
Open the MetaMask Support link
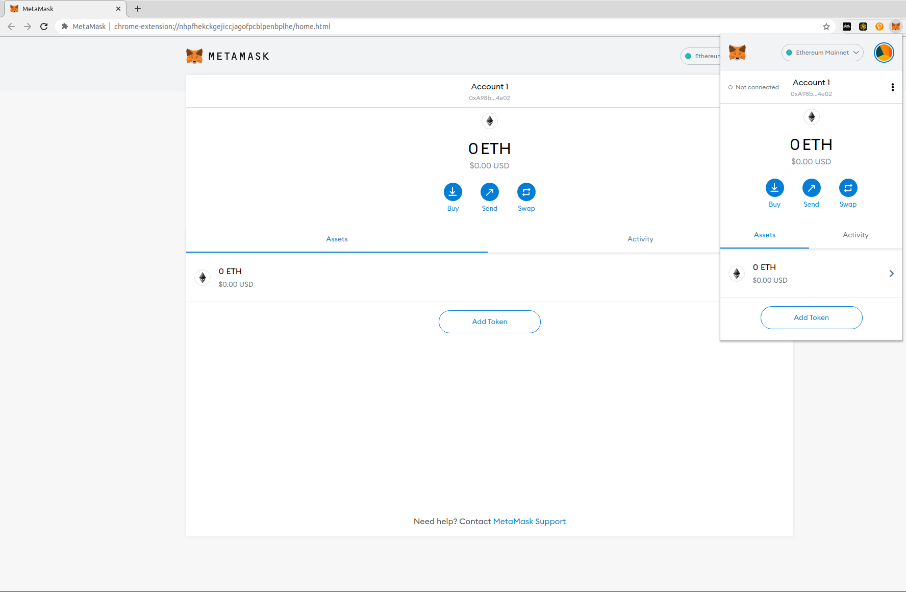pyautogui.click(x=529, y=522)
